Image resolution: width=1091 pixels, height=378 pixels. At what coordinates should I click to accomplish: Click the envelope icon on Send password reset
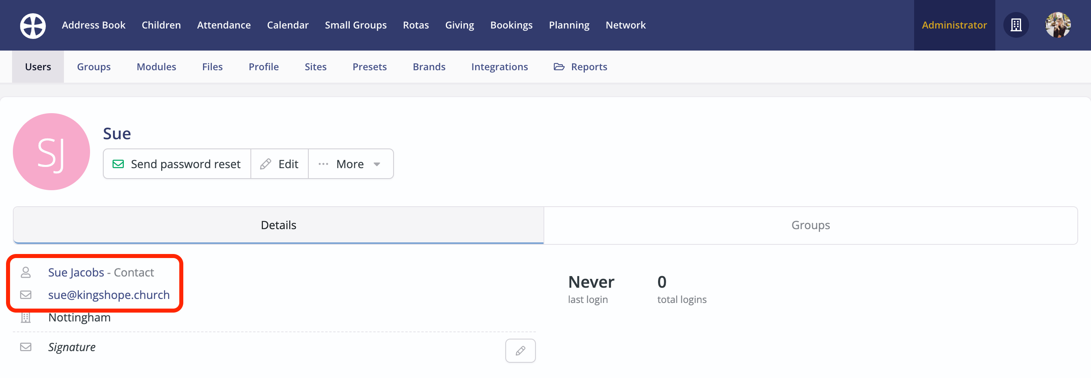tap(118, 164)
